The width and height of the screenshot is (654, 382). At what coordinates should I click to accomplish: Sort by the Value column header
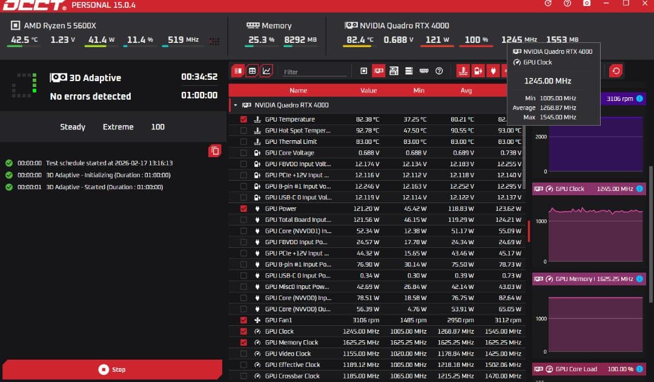click(369, 90)
